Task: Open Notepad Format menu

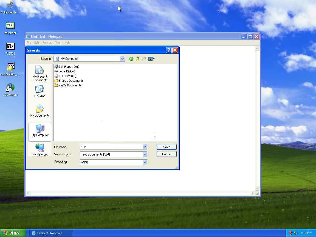Action: tap(47, 43)
